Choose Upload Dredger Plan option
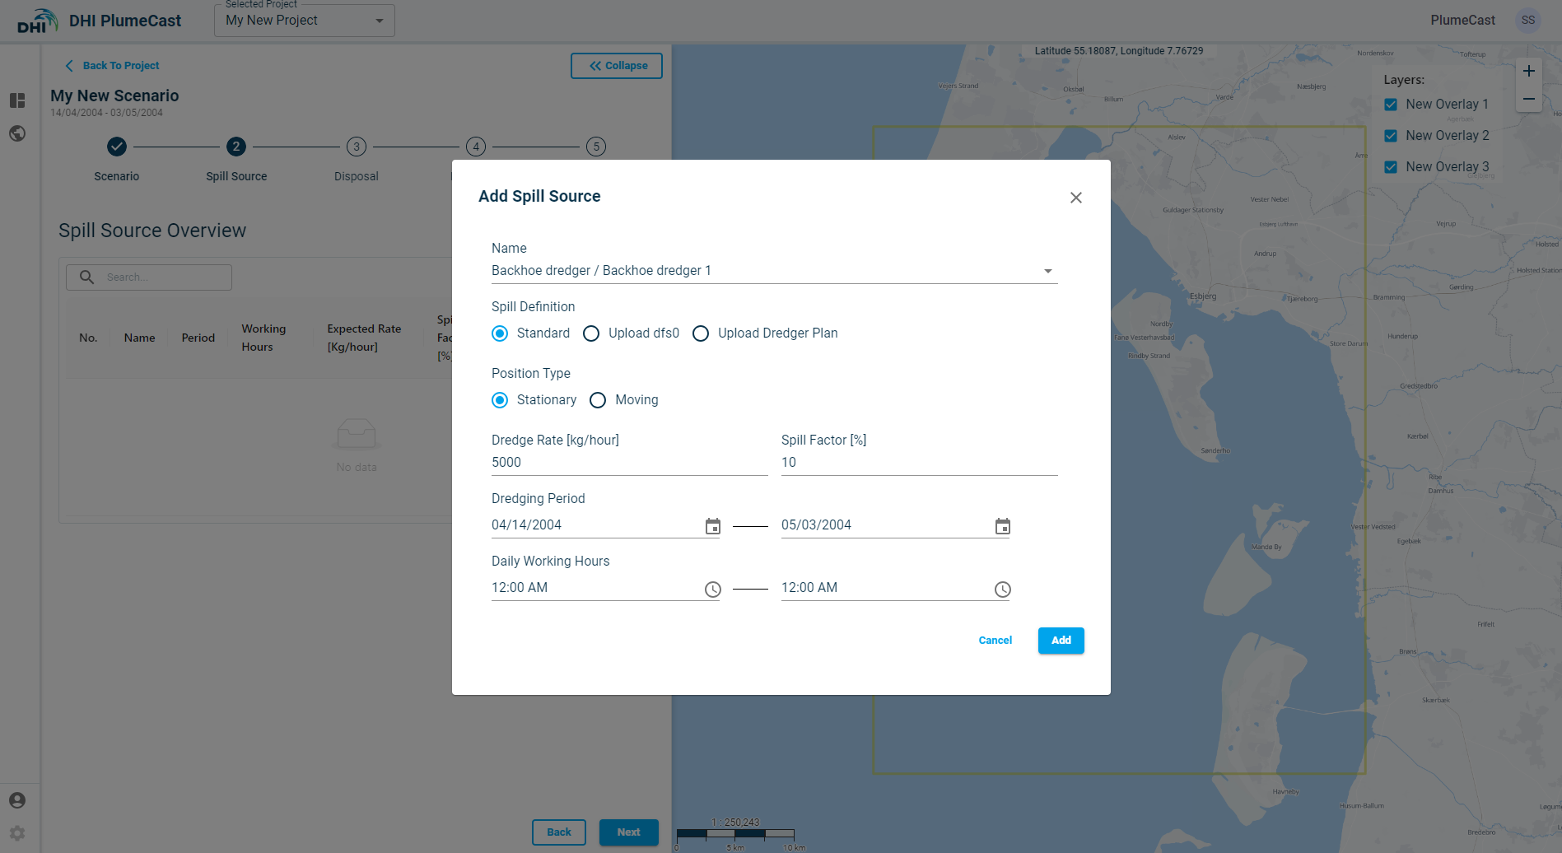1562x853 pixels. [701, 333]
